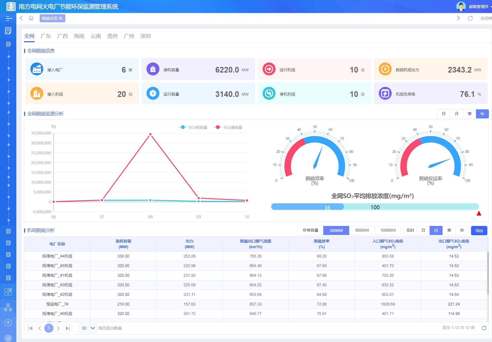Open the sidebar settings gear icon

point(8,338)
